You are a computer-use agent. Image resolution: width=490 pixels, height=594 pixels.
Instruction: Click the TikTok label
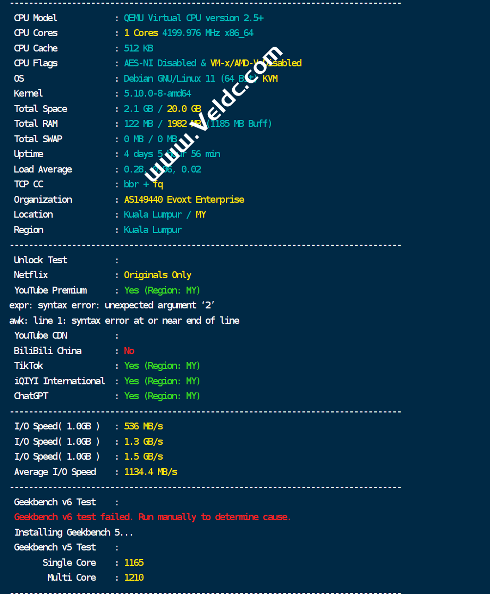pyautogui.click(x=29, y=366)
